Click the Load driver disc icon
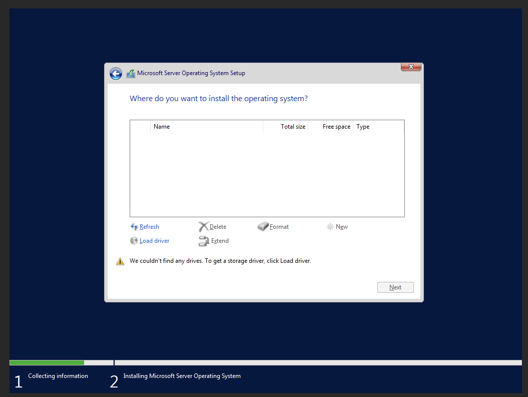 134,241
